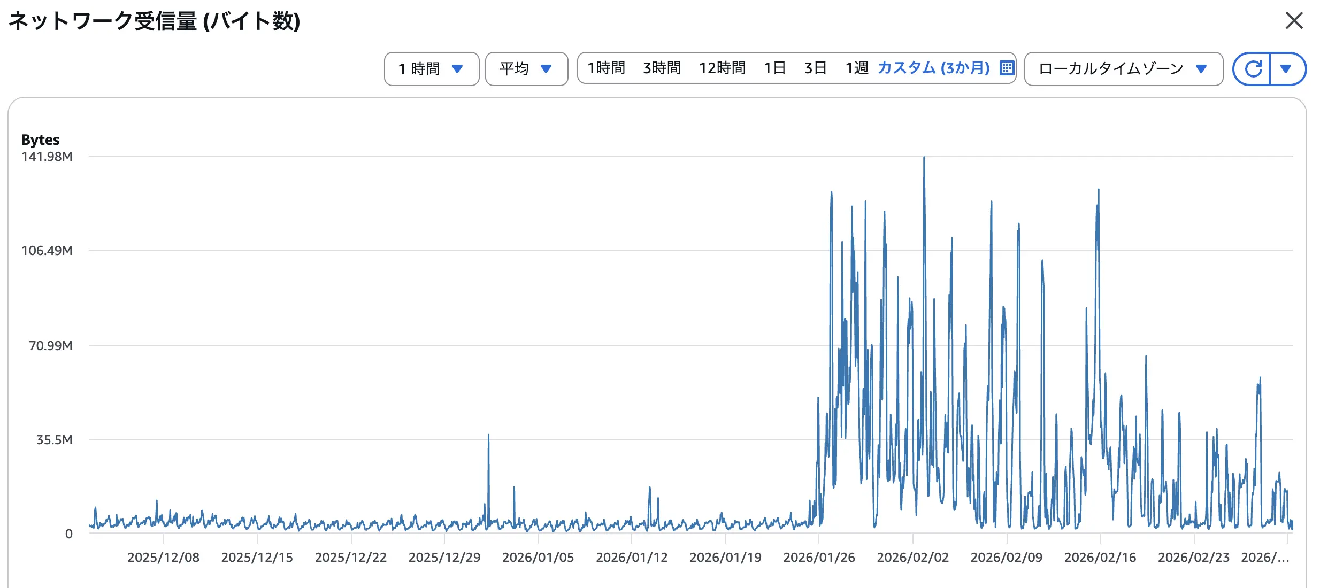Click the カスタム (3か月) range option
Viewport: 1320px width, 588px height.
[x=933, y=68]
